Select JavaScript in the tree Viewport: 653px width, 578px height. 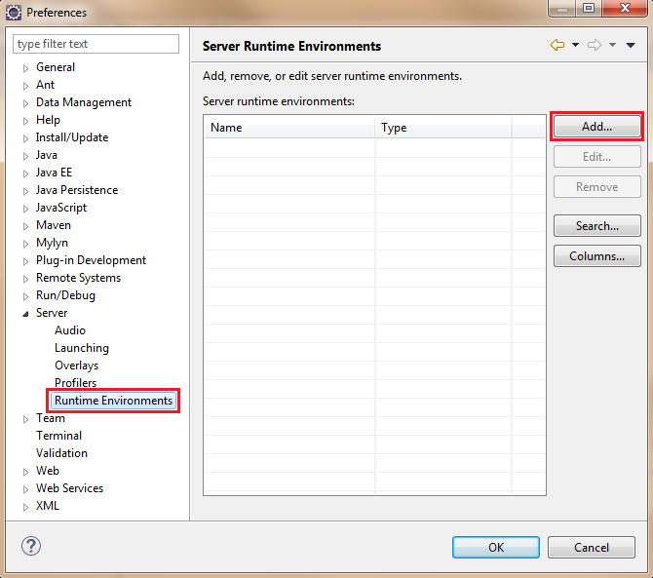61,208
